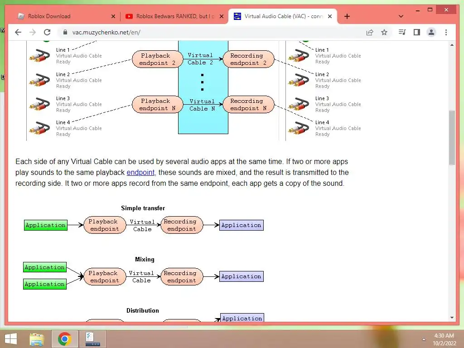Click upper green Application box in Mixing
Image resolution: width=464 pixels, height=348 pixels.
(x=45, y=267)
